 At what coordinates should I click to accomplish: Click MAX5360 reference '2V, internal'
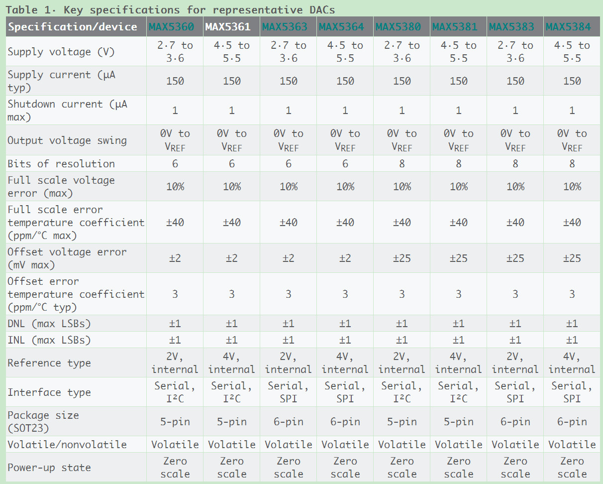point(175,363)
